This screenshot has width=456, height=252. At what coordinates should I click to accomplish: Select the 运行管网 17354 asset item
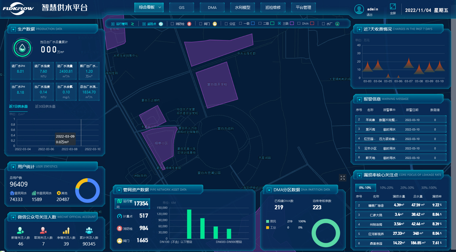tap(132, 203)
